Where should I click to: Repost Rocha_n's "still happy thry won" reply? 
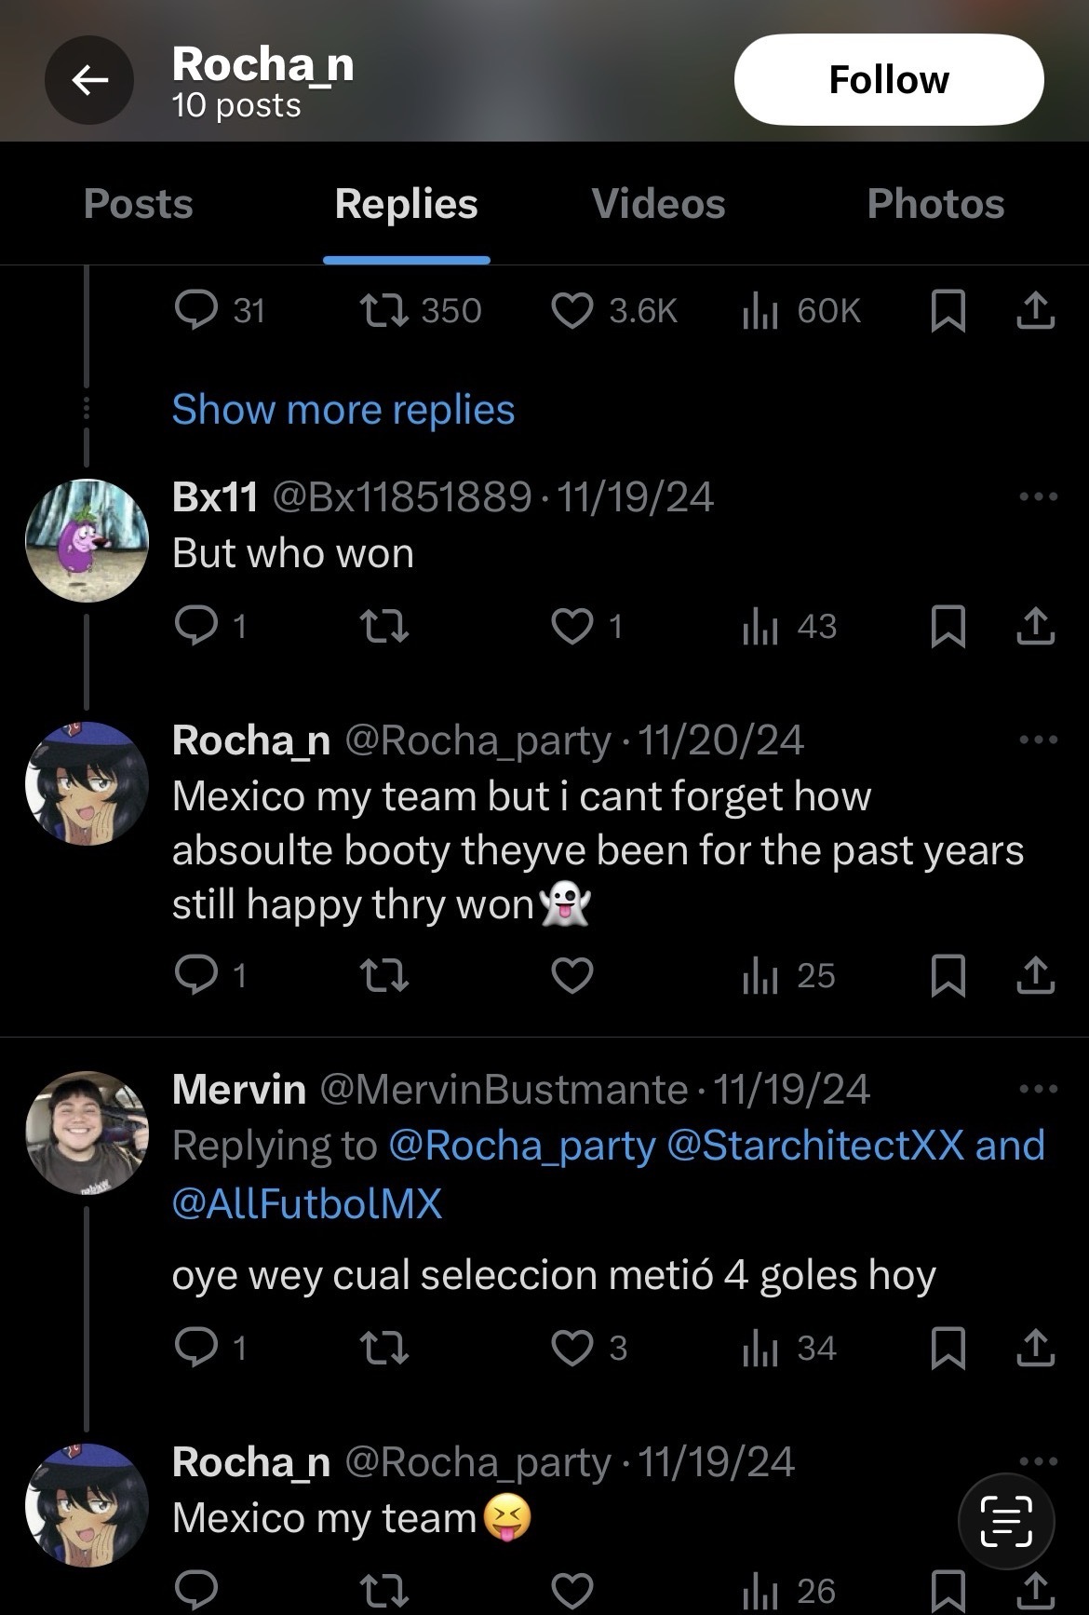point(383,975)
